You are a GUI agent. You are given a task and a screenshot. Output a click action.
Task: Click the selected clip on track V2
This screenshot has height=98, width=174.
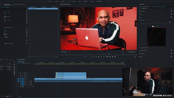click(x=71, y=77)
